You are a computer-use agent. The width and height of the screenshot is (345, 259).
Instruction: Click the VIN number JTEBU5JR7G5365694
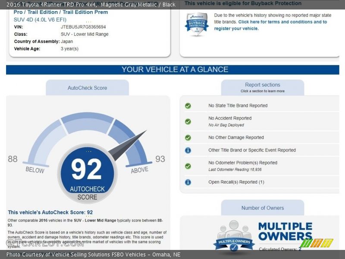coord(83,27)
